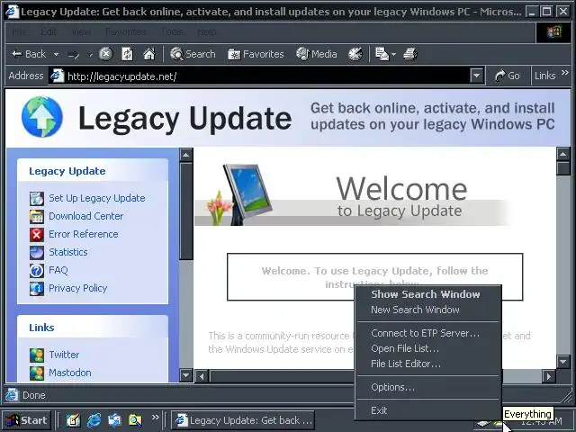Screen dimensions: 576x432
Task: Open the Error Reference link
Action: (x=84, y=234)
